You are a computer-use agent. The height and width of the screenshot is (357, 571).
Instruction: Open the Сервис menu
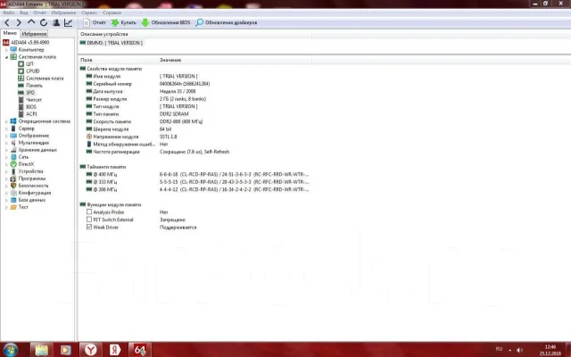click(x=89, y=12)
